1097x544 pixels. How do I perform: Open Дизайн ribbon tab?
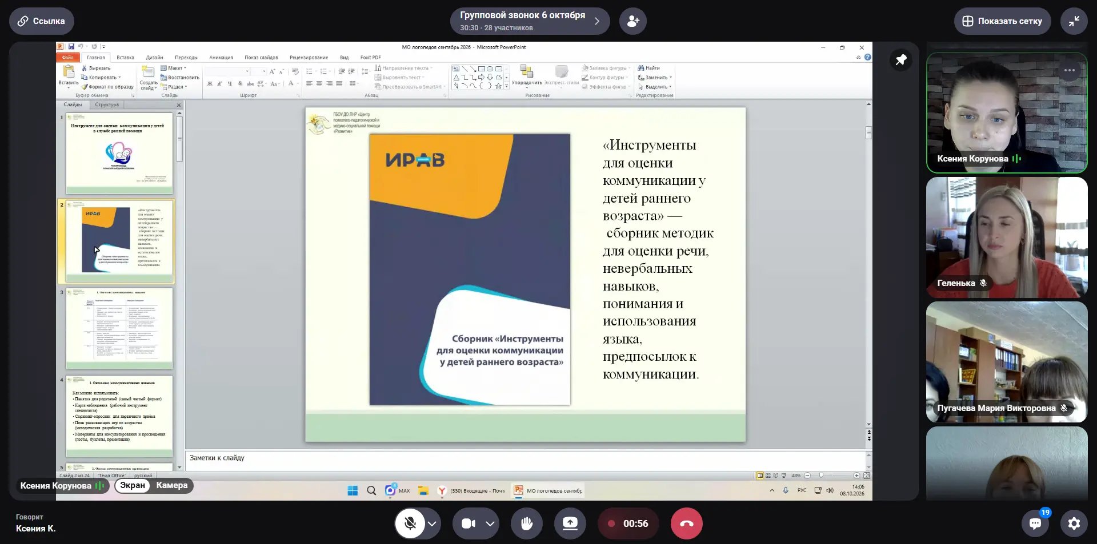click(x=154, y=57)
